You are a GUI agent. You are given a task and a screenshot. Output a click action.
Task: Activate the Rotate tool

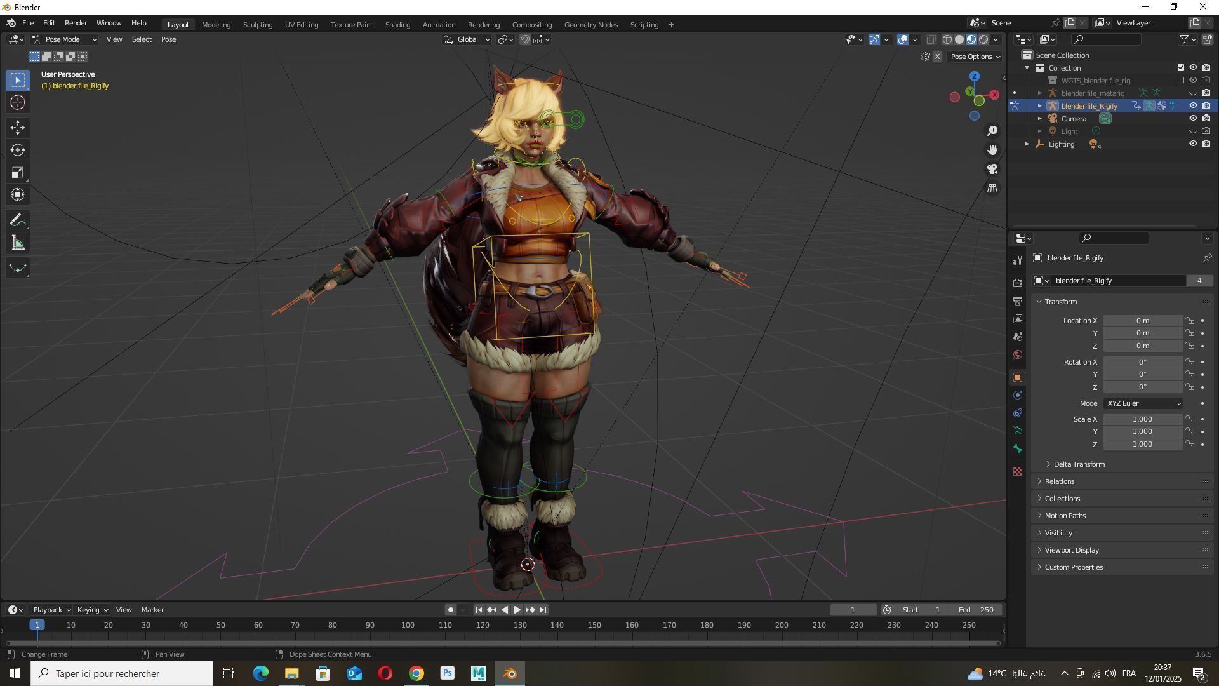[18, 150]
